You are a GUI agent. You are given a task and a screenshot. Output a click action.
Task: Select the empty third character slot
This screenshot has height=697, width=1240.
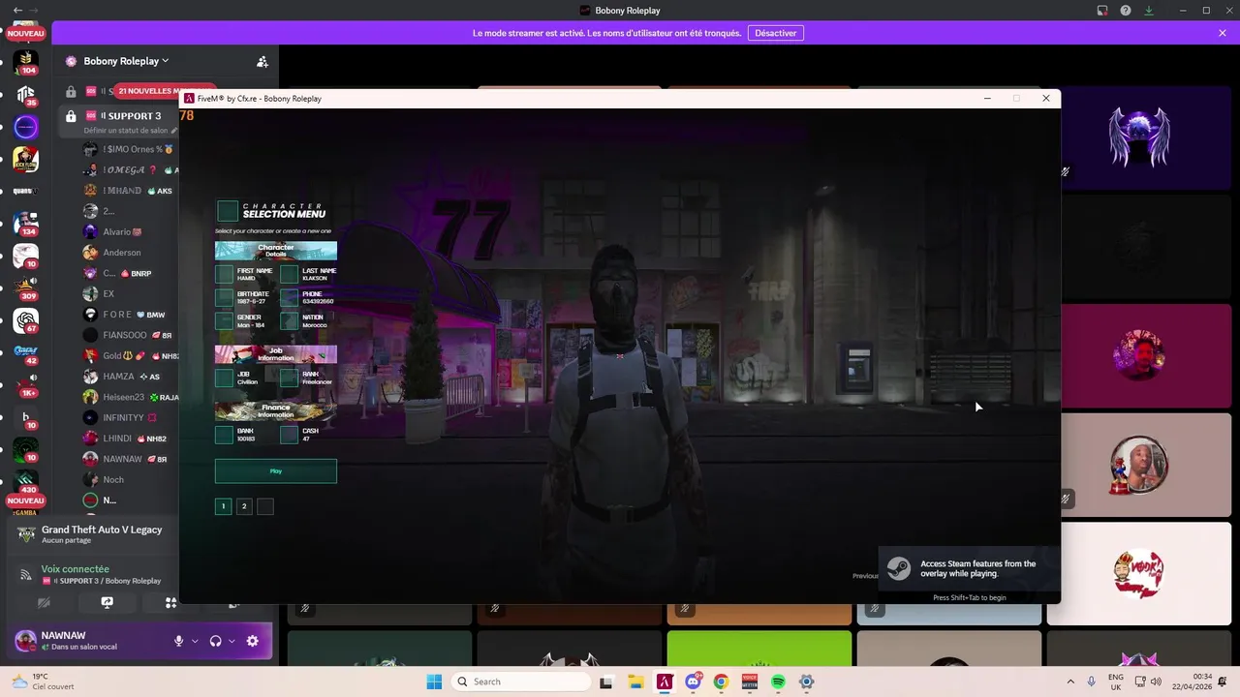pyautogui.click(x=265, y=506)
